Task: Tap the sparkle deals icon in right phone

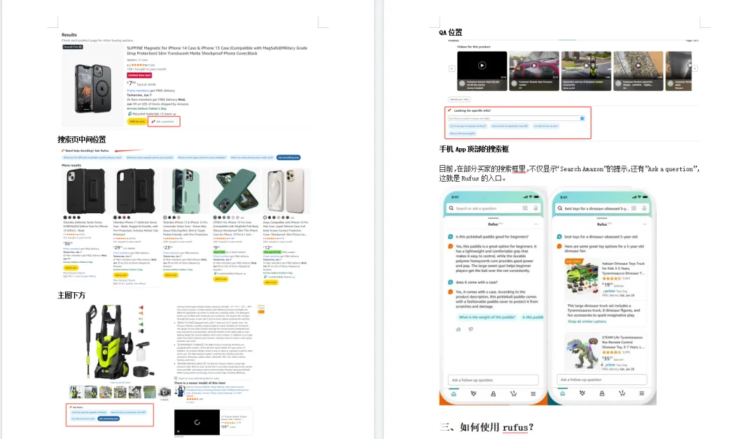Action: click(x=582, y=394)
